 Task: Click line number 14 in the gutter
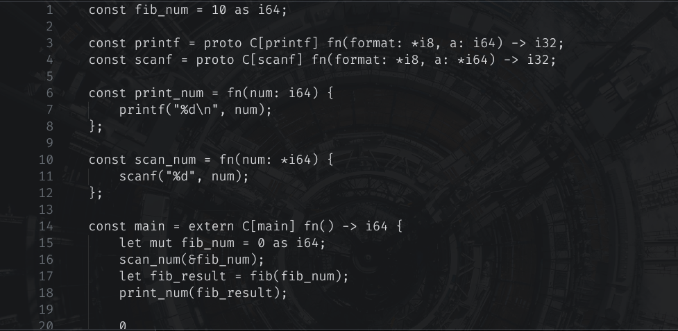(46, 226)
